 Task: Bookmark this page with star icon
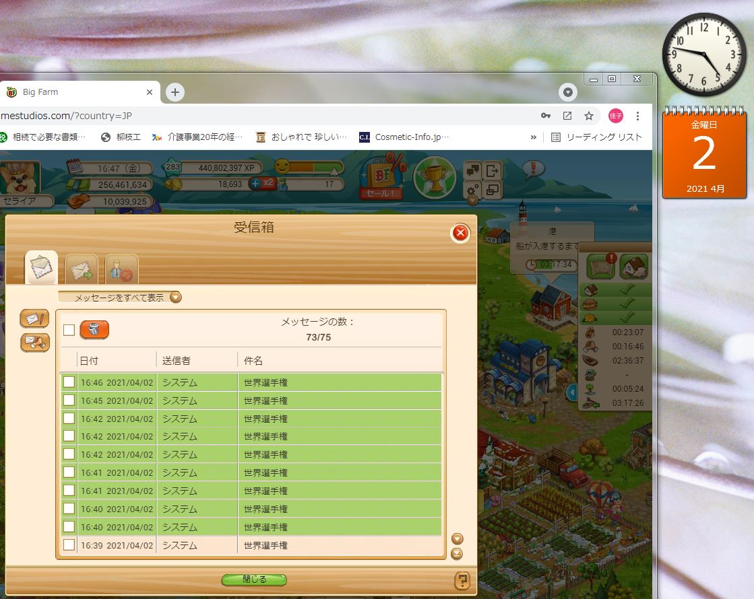pos(589,116)
